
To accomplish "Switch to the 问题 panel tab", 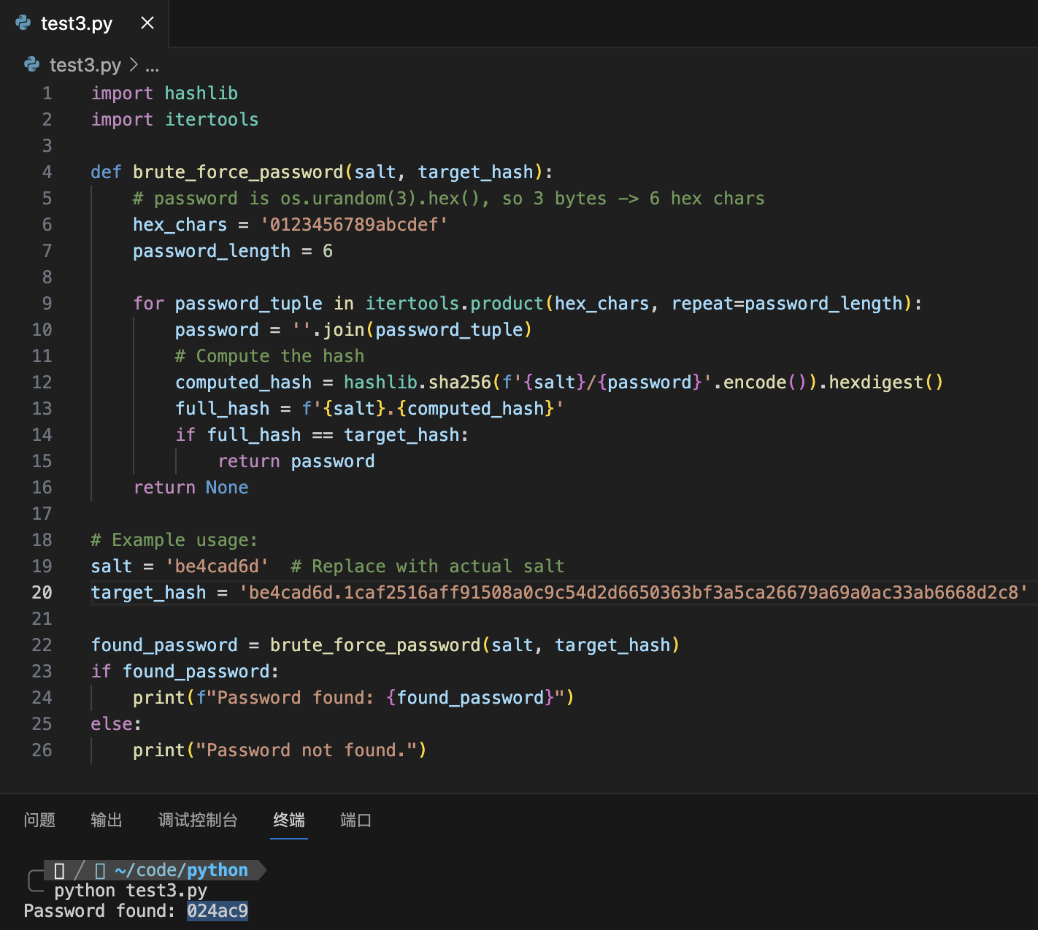I will click(39, 821).
